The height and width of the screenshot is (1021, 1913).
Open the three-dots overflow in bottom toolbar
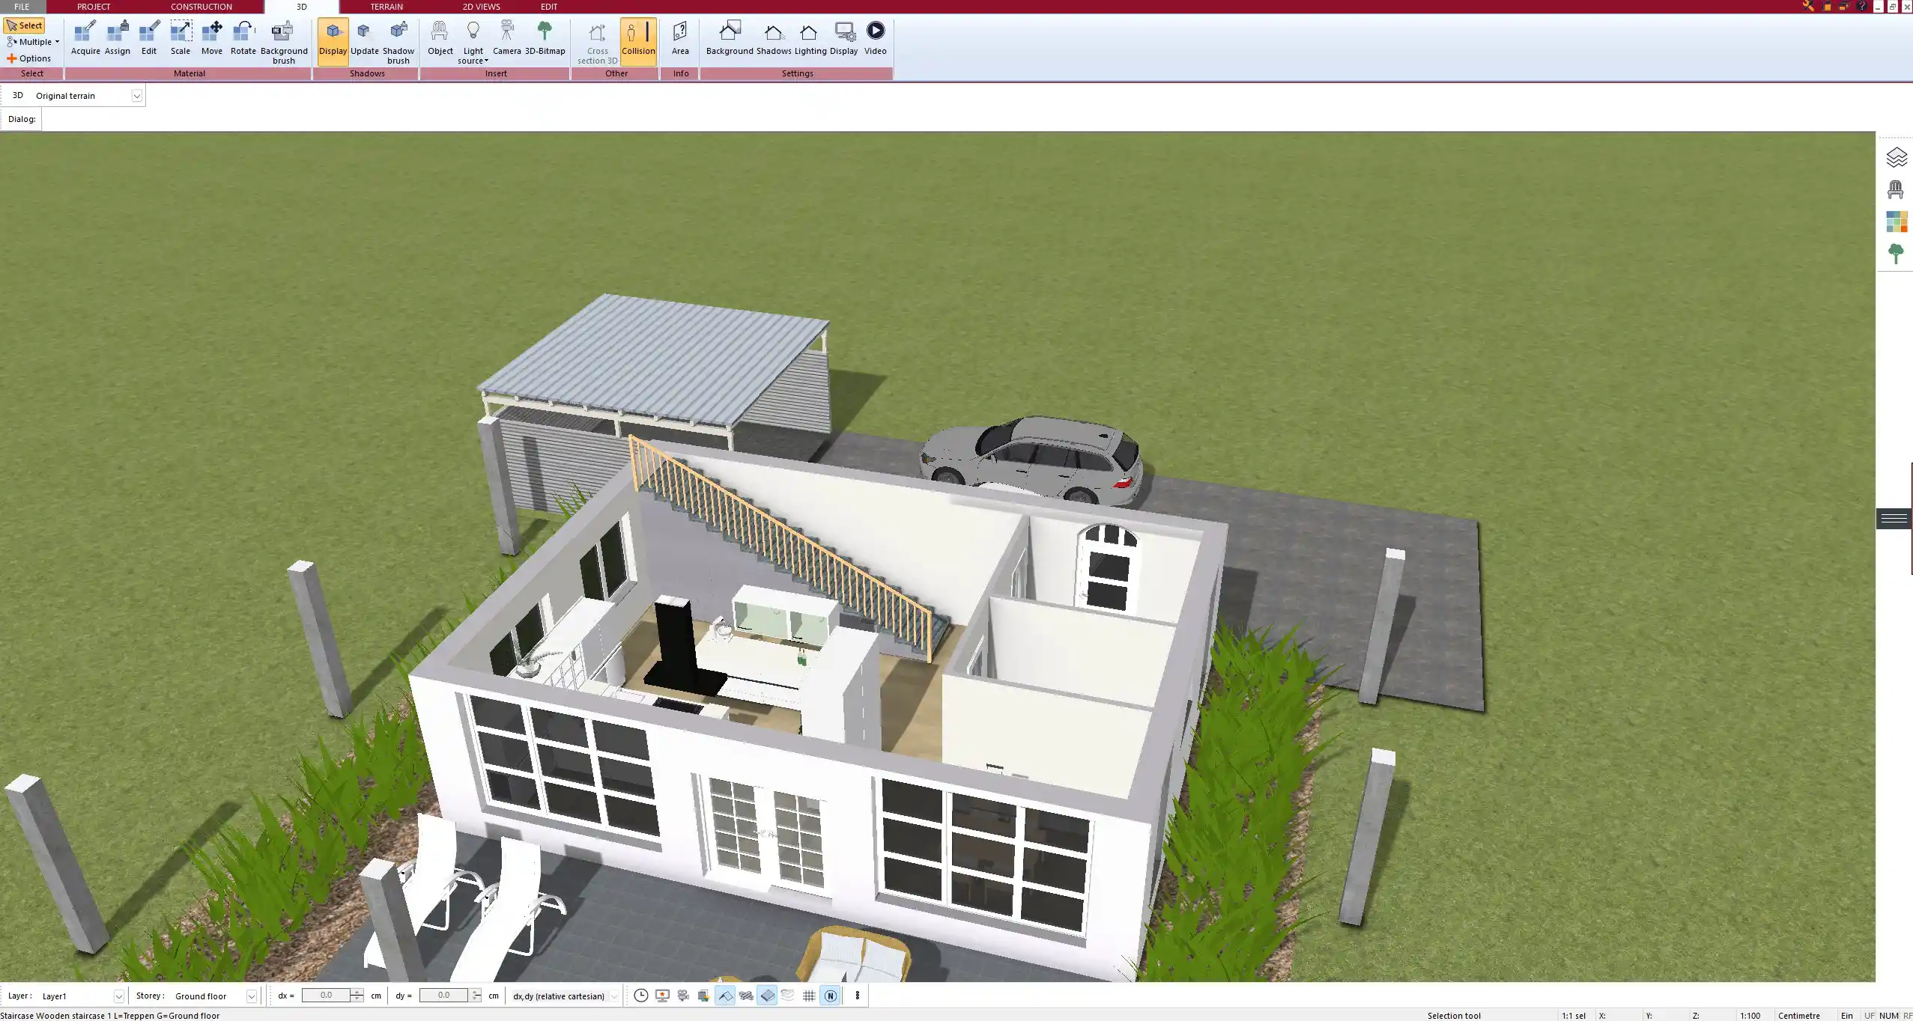pos(858,996)
